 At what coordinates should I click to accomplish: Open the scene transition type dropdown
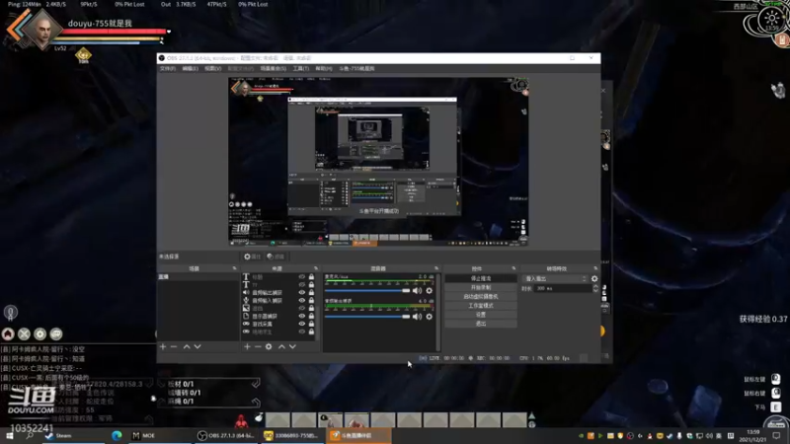point(556,278)
